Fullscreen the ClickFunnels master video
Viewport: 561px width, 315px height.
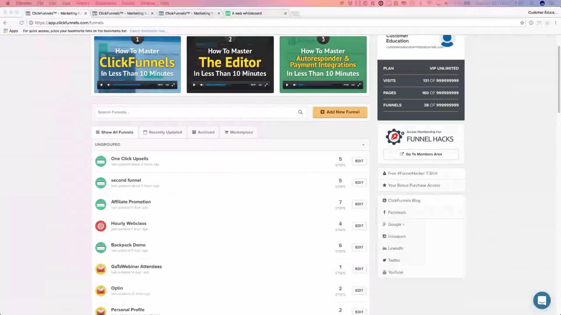[173, 85]
